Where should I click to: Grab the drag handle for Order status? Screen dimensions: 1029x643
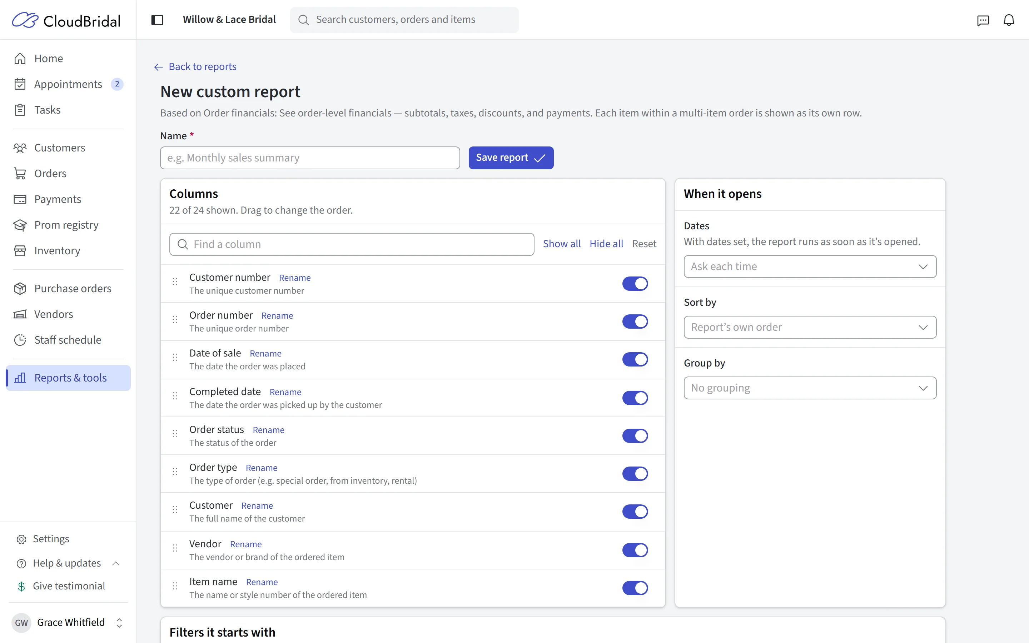tap(175, 434)
